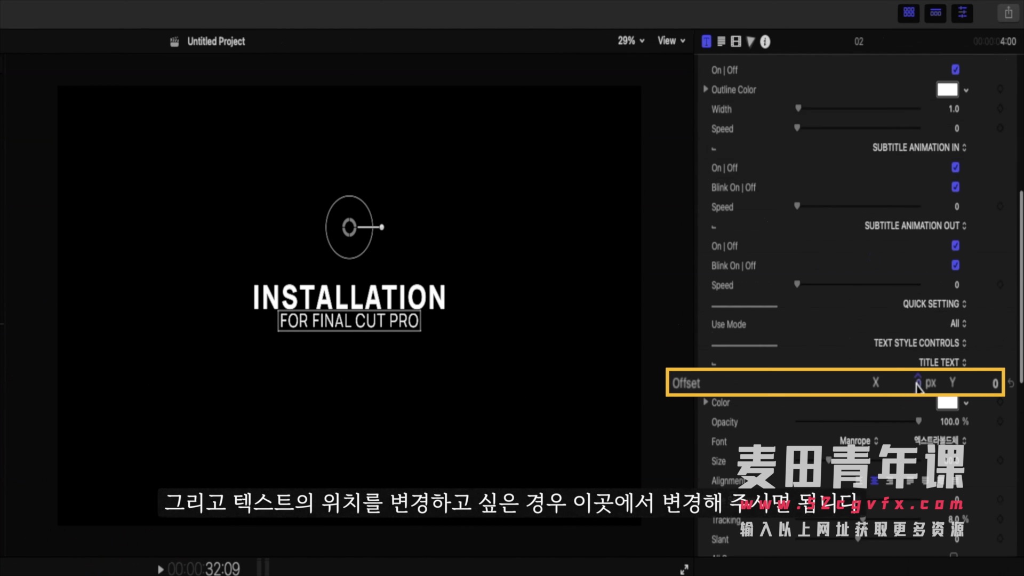Screen dimensions: 1024x576
Task: Click the clapperboard icon beside Untitled Project
Action: click(x=174, y=42)
